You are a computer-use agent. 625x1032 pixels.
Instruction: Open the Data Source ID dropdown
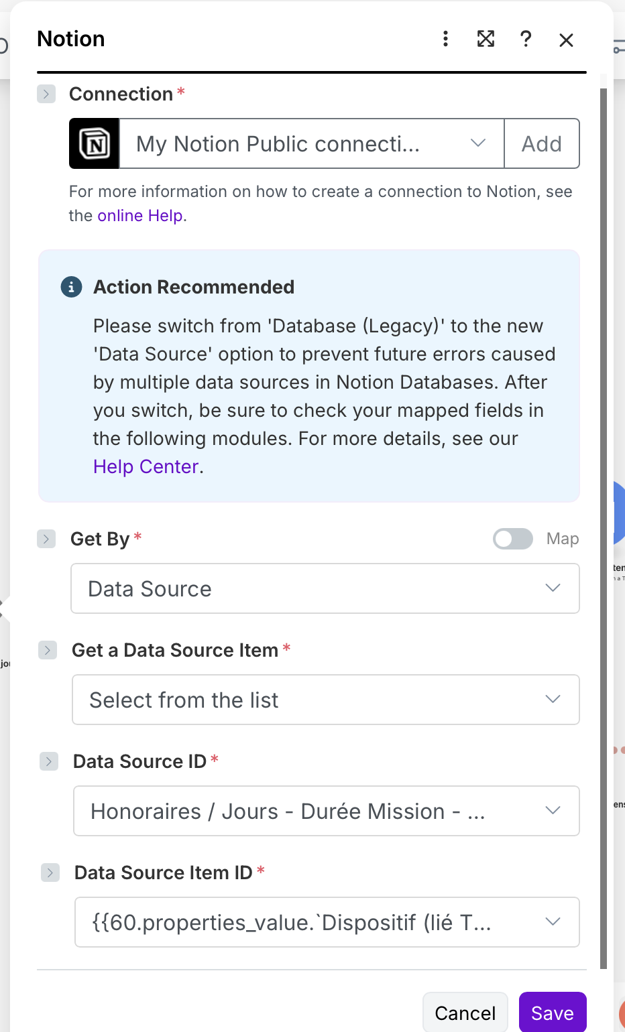[327, 811]
